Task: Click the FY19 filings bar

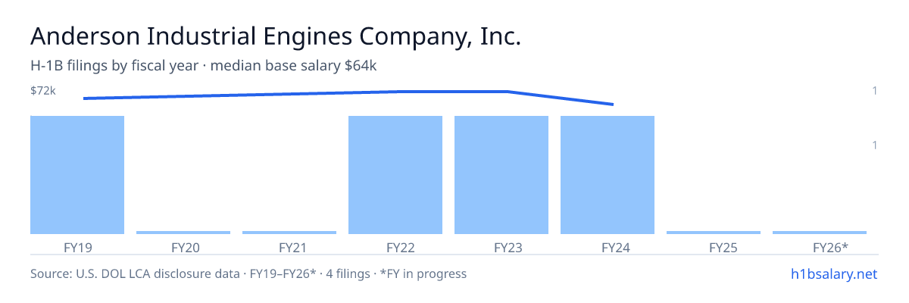Action: pyautogui.click(x=77, y=175)
